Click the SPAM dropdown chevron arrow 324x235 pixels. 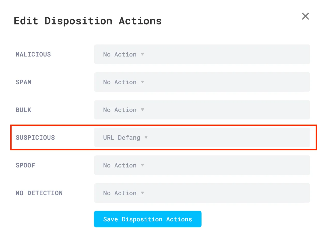tap(142, 82)
